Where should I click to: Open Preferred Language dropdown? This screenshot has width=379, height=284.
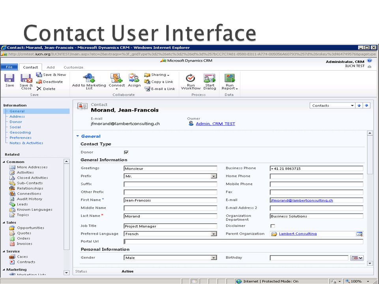214,234
